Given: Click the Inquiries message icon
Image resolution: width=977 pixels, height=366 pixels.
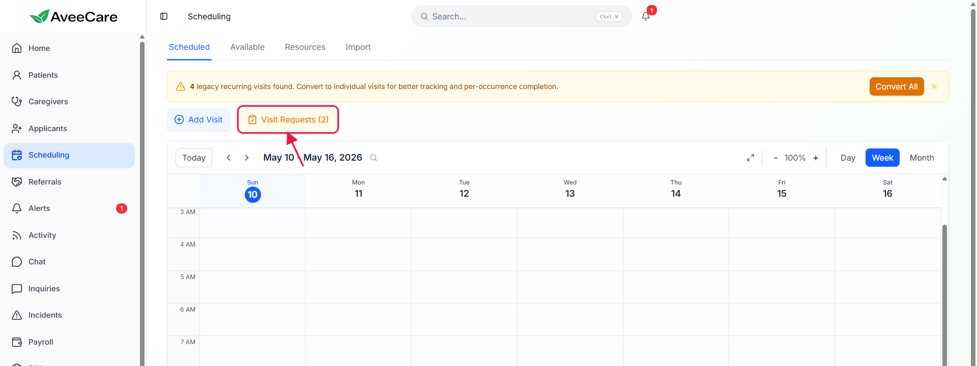Looking at the screenshot, I should click(17, 289).
